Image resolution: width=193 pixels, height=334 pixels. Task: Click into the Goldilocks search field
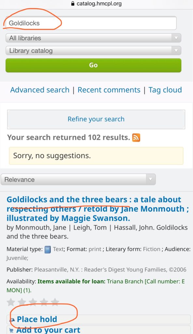(x=91, y=23)
